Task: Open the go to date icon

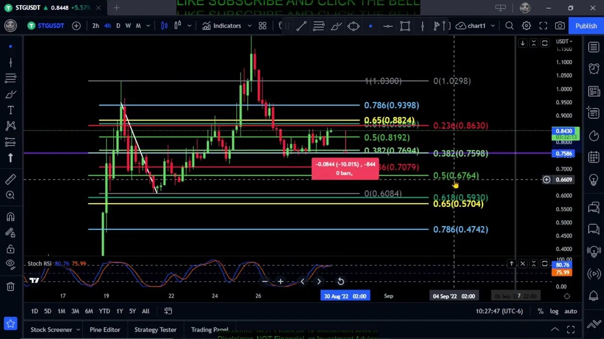Action: (168, 311)
